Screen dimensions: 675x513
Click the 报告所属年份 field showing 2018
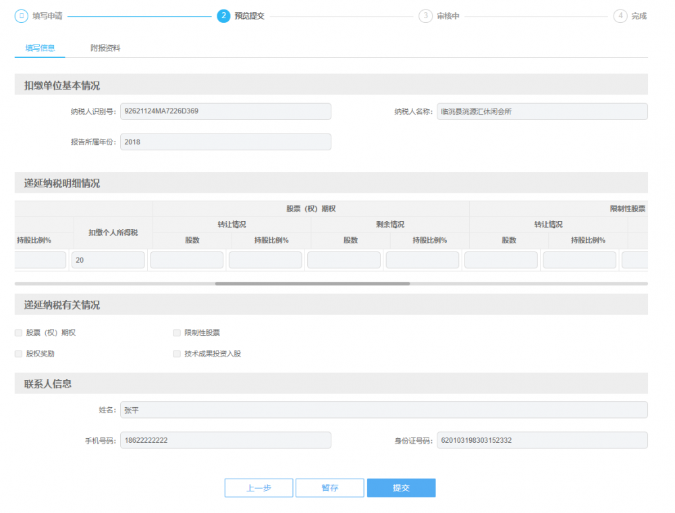tap(225, 142)
